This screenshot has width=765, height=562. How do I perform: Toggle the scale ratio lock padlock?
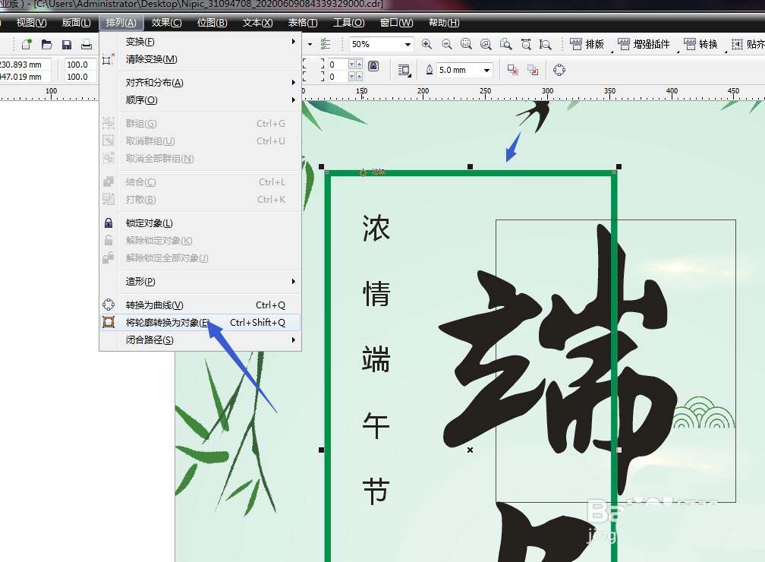point(373,66)
